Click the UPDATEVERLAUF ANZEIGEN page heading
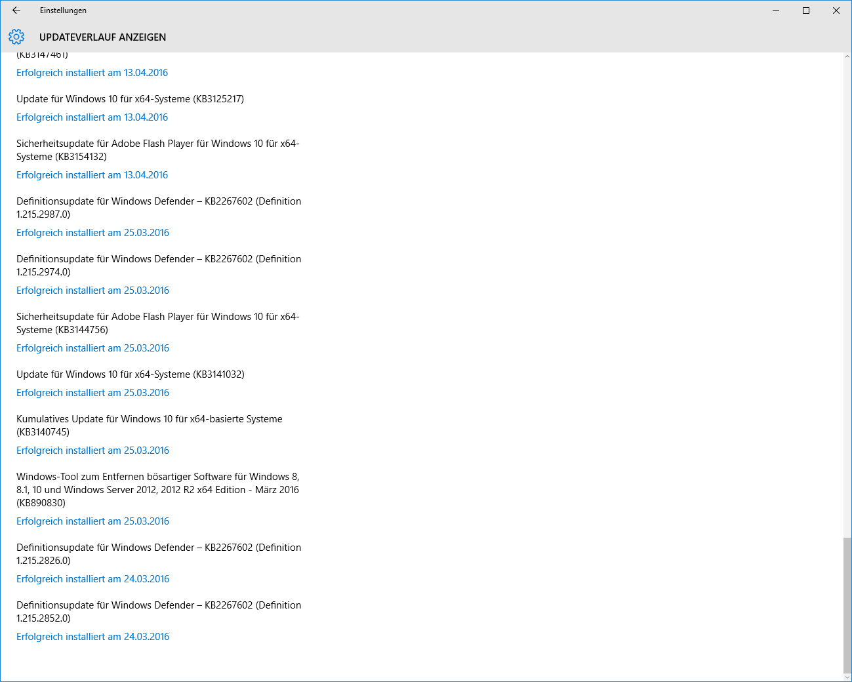Screen dimensions: 852x682 (x=102, y=37)
